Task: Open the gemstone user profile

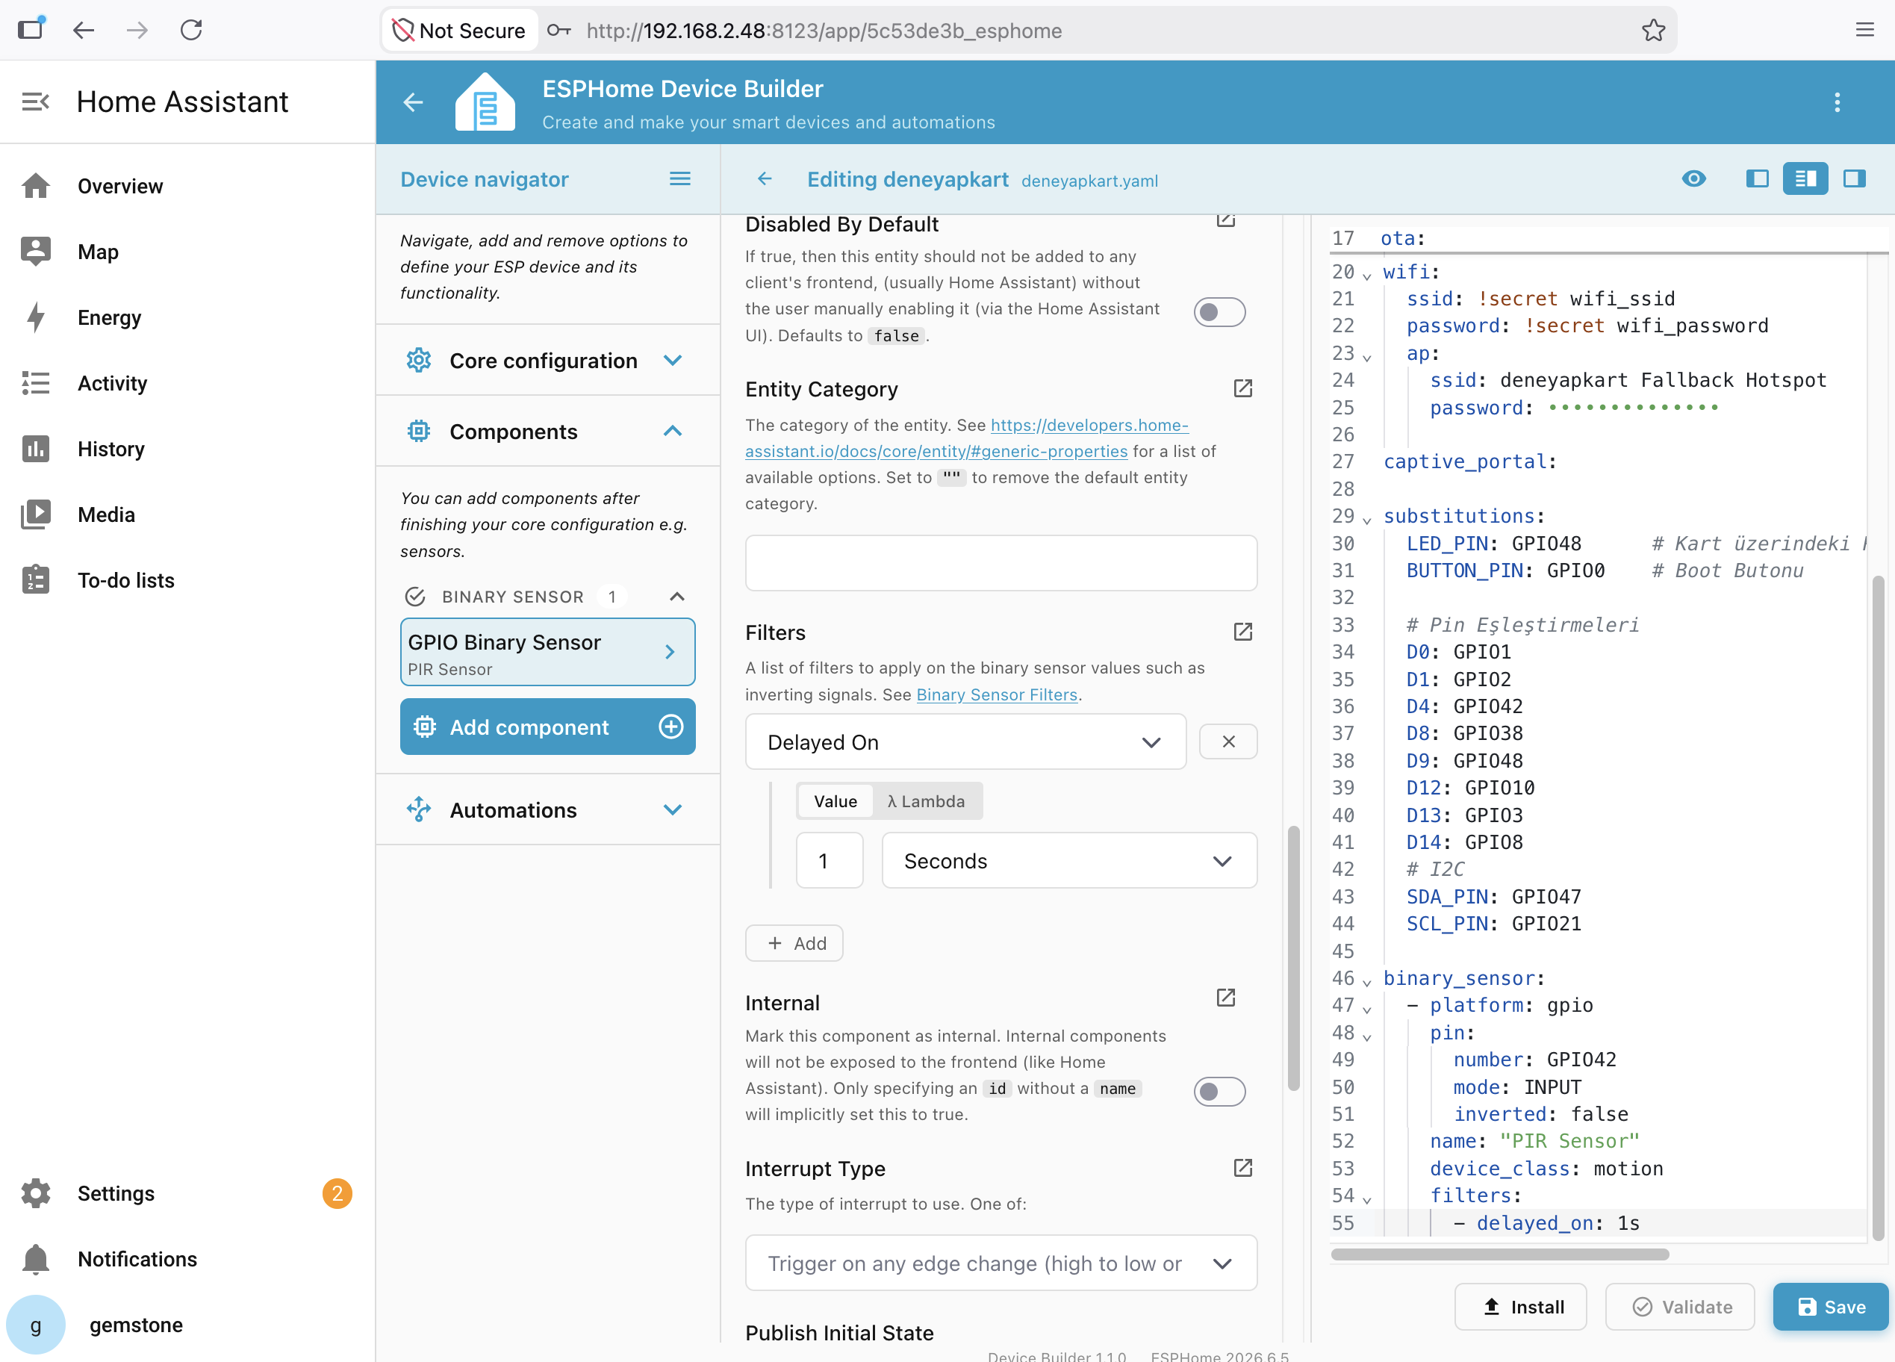Action: (188, 1325)
